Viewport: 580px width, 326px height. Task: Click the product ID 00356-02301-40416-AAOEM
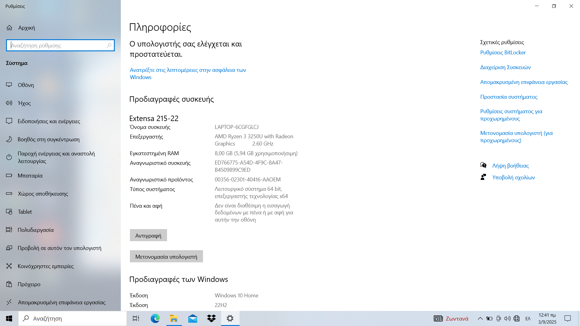pos(248,180)
